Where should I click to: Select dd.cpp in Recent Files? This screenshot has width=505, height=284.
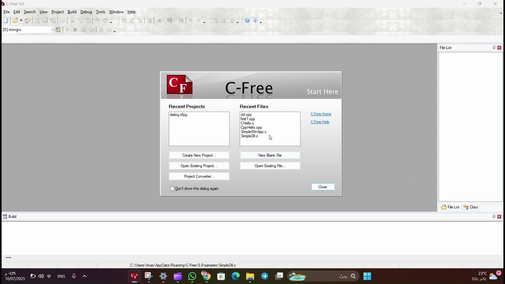246,115
